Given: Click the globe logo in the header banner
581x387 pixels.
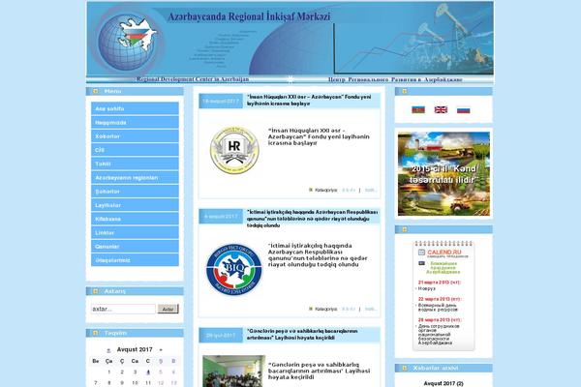Looking at the screenshot, I should coord(128,42).
